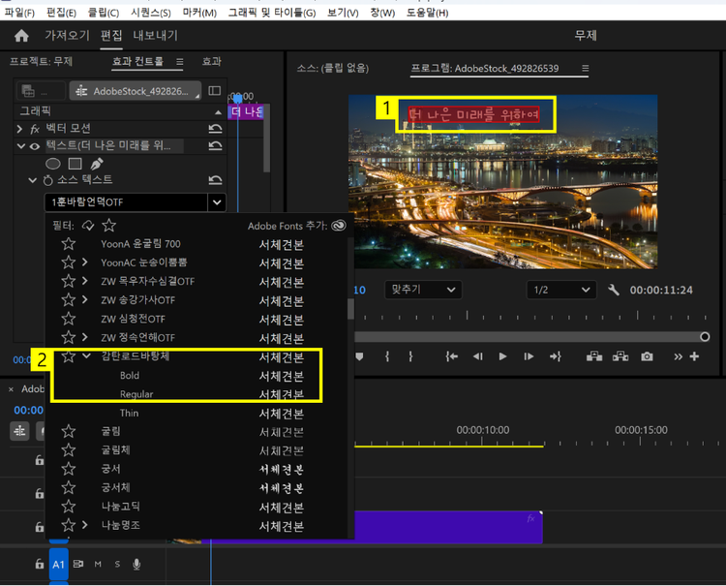Click the Home icon in the workspace bar
The width and height of the screenshot is (726, 586).
[21, 36]
